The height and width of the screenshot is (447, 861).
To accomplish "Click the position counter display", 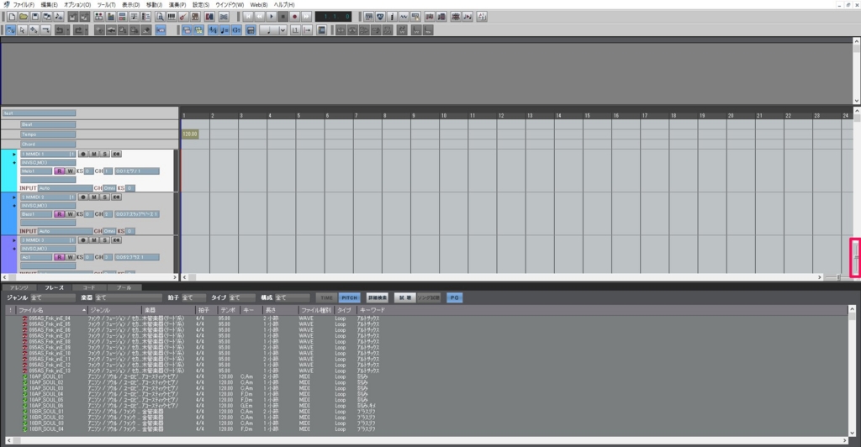I will click(333, 17).
